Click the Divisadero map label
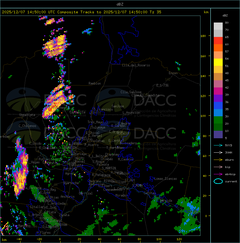Screen dimensions: 240x243 (x=128, y=143)
